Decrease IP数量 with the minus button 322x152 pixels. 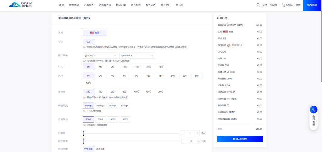pos(183,133)
